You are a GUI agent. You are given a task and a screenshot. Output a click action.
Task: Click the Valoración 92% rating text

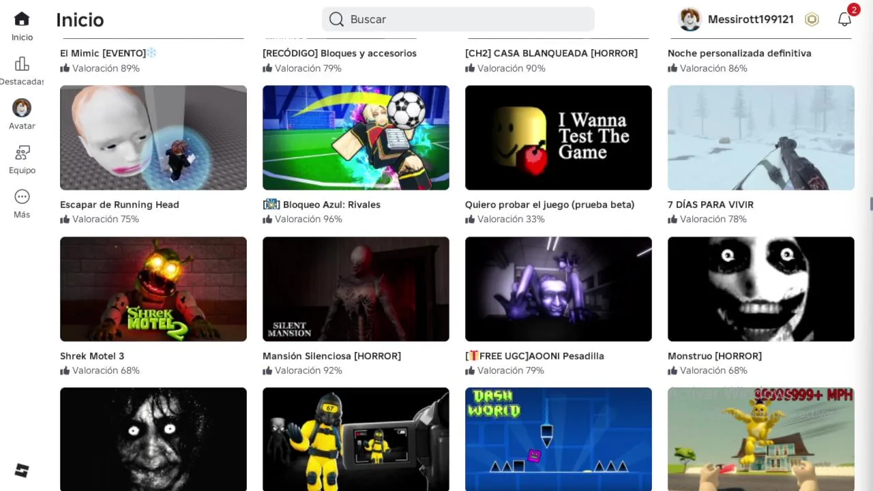point(308,370)
